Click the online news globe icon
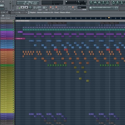Viewport: 125px width, 125px height. 91,8
